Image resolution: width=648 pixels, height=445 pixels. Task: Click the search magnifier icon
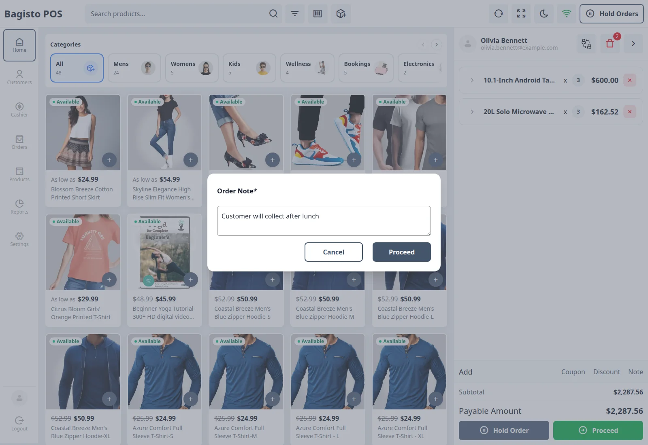[x=273, y=14]
